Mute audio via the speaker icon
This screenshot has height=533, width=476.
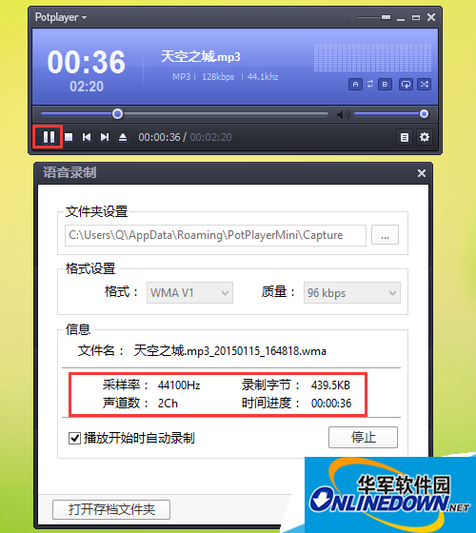(343, 114)
